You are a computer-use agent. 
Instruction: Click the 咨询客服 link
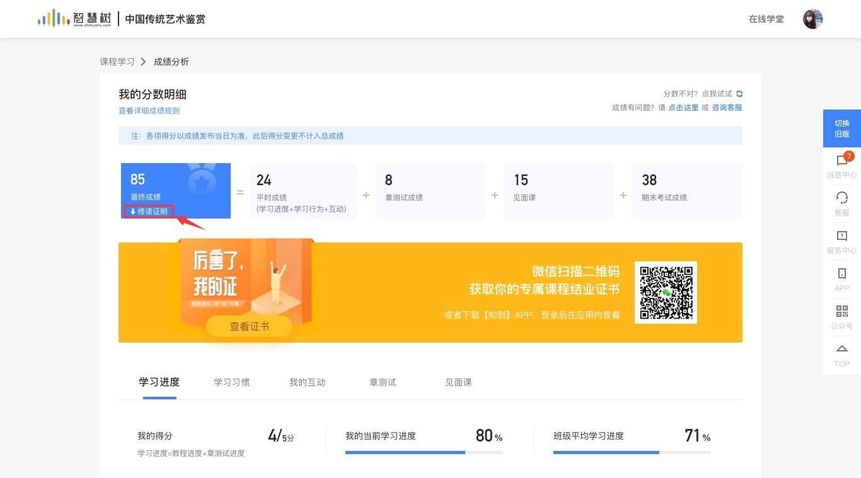click(727, 108)
